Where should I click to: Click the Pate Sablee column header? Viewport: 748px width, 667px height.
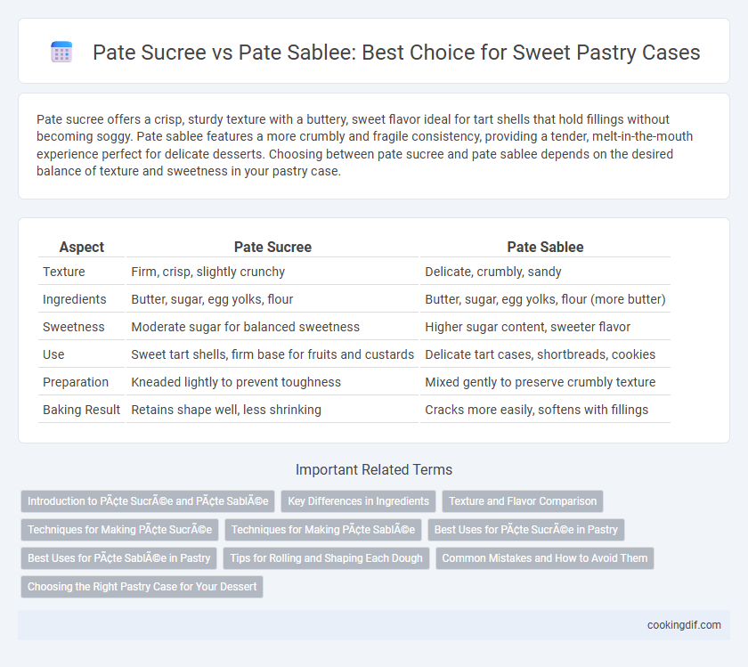coord(545,247)
